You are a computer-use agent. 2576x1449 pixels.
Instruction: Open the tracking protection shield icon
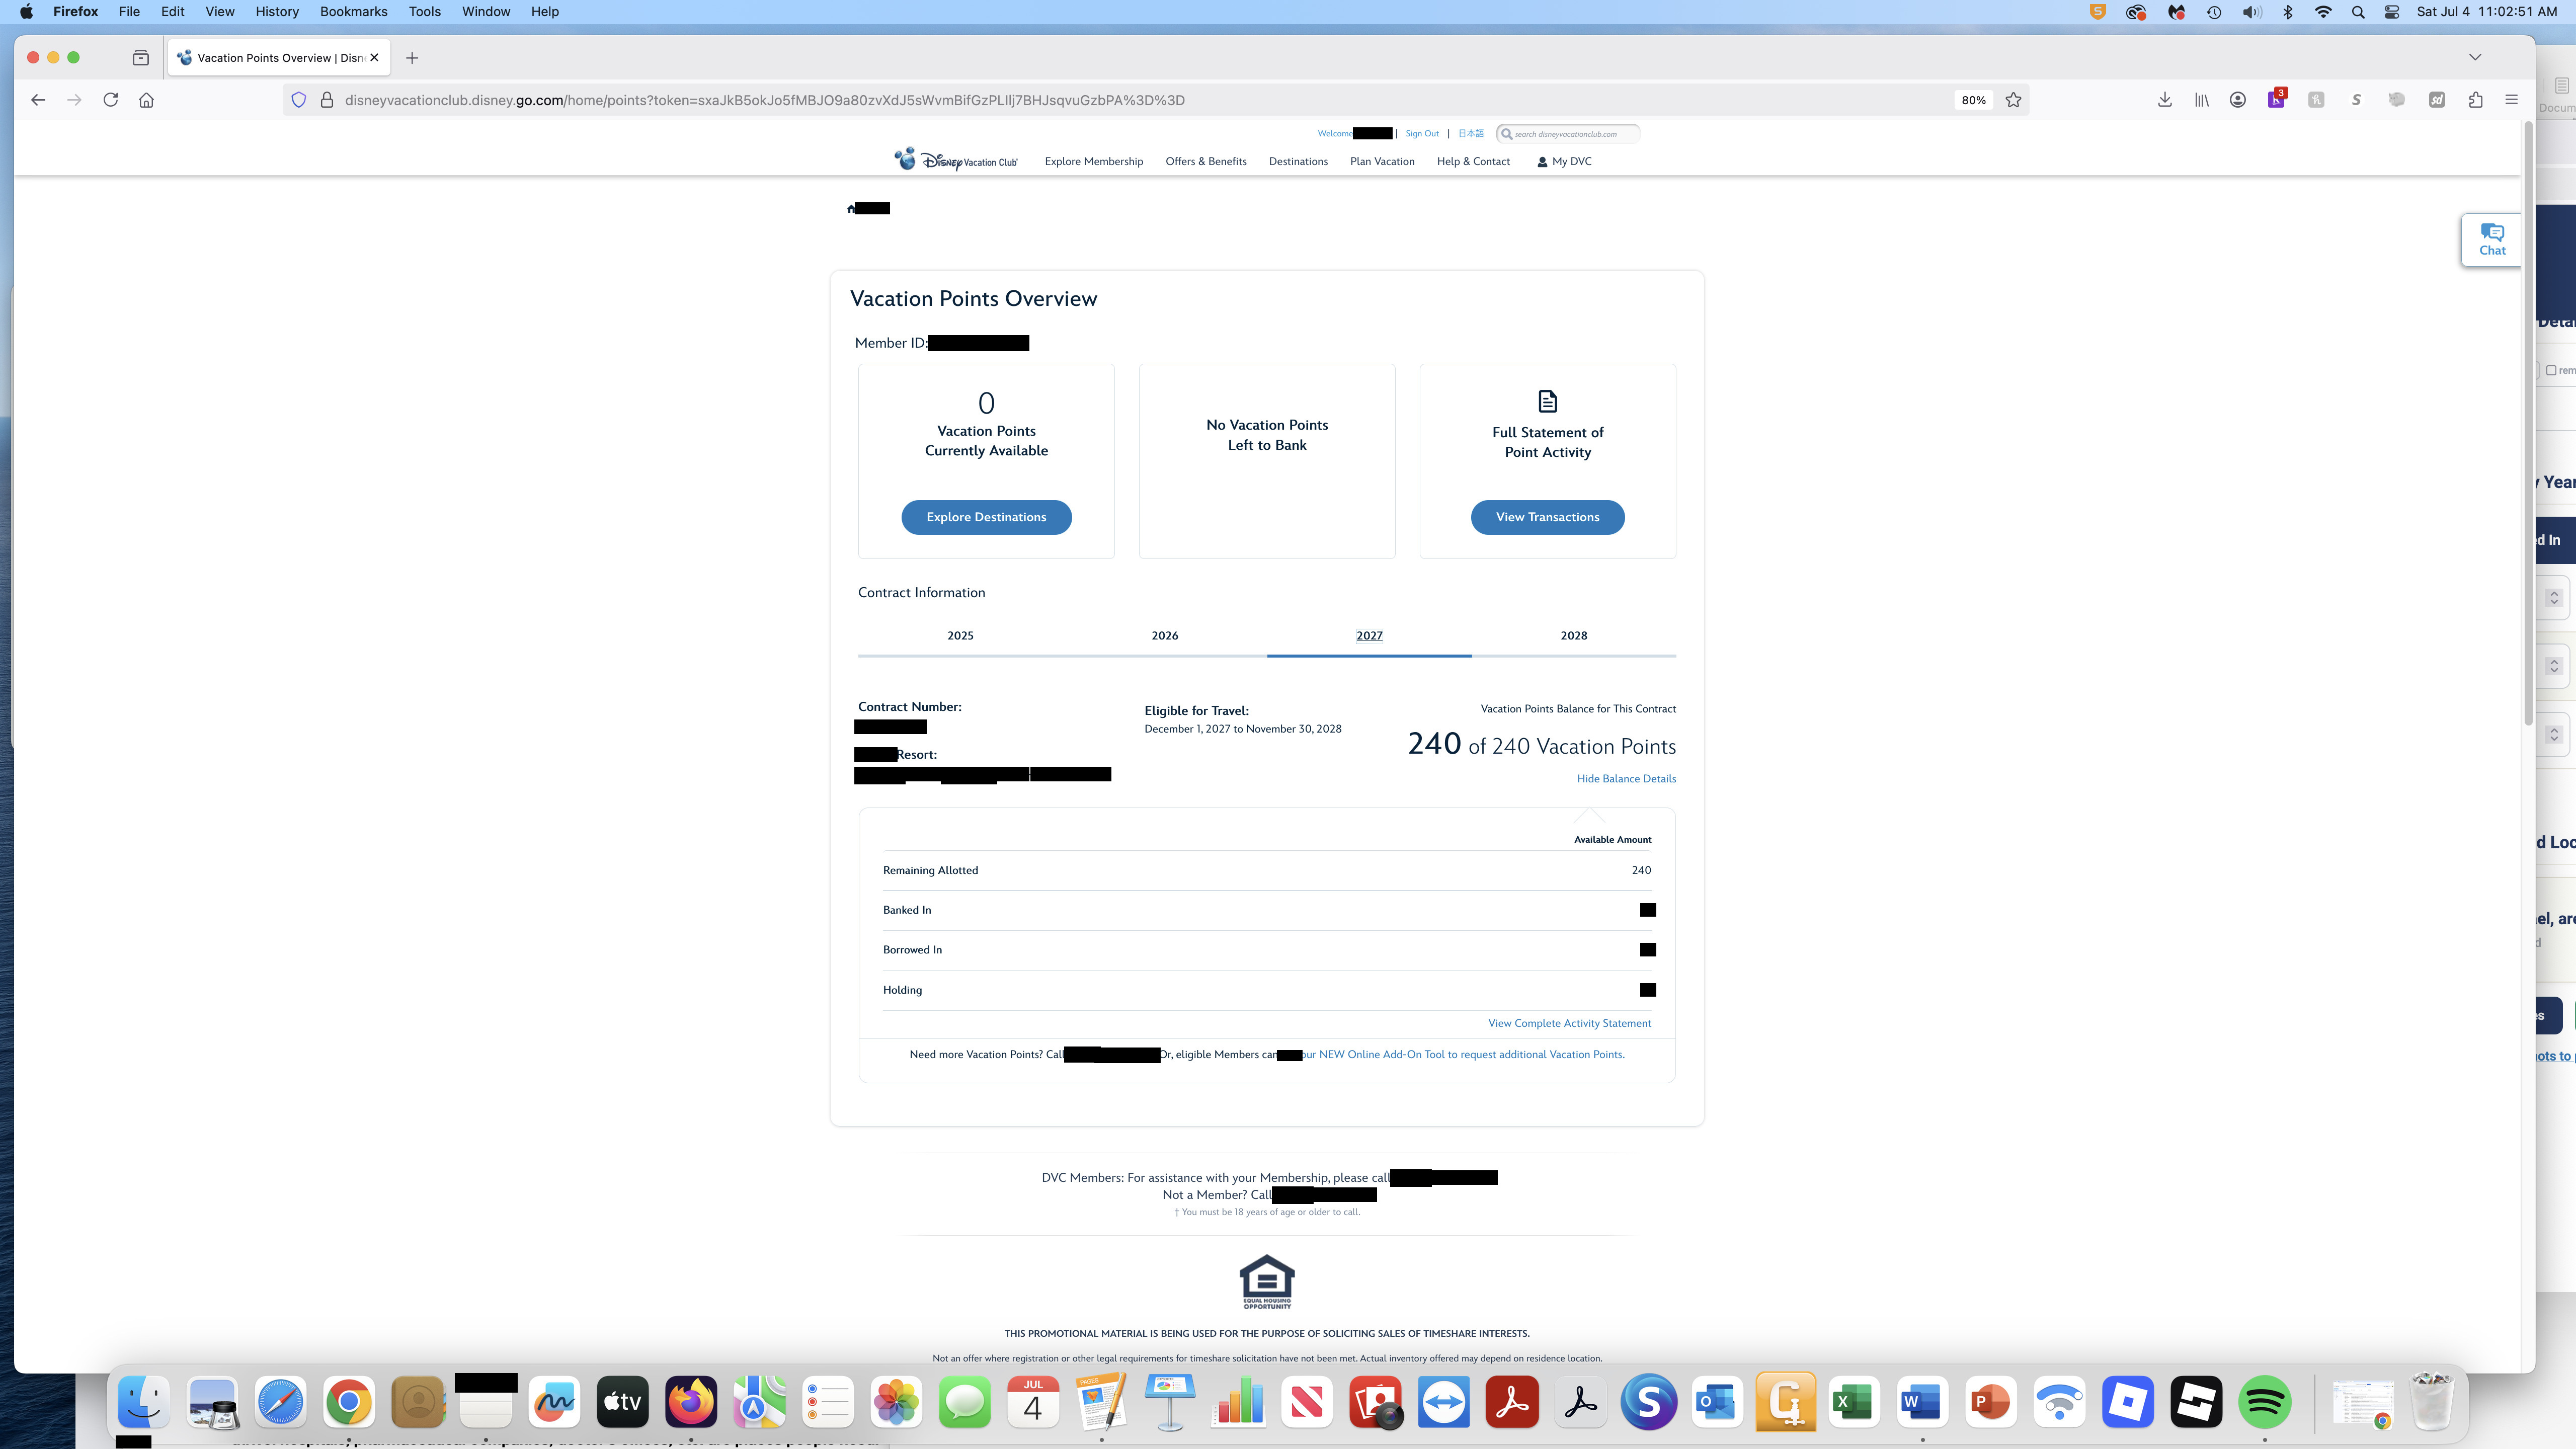pos(298,100)
